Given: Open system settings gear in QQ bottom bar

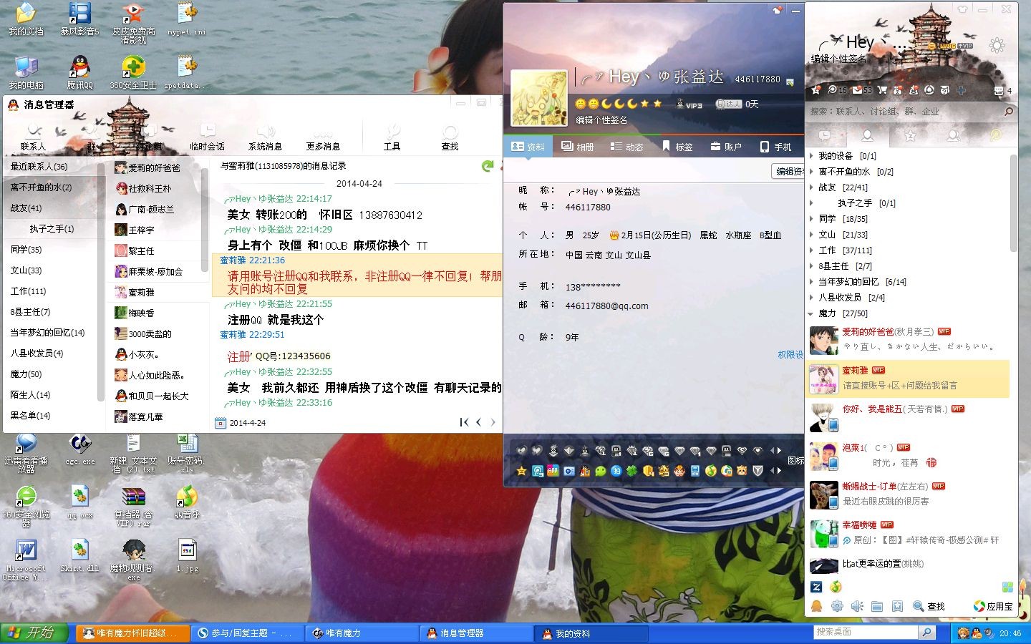Looking at the screenshot, I should pos(837,606).
